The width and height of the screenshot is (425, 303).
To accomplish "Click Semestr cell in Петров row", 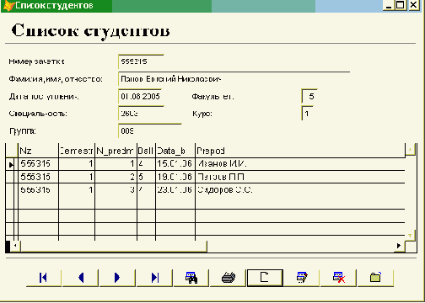I will [x=77, y=177].
